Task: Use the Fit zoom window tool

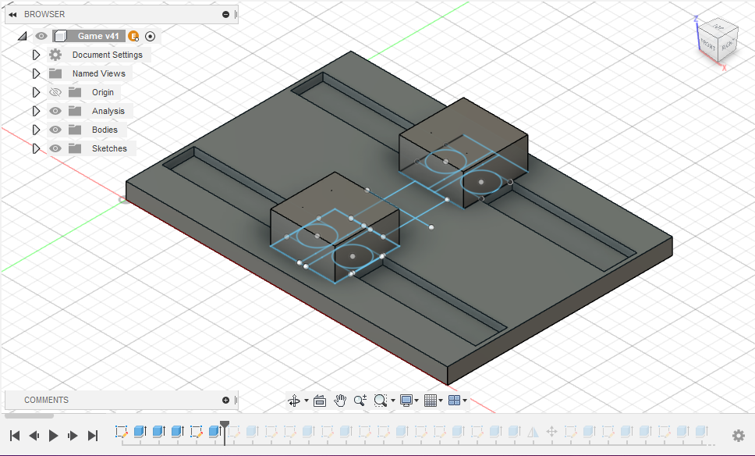Action: click(380, 400)
